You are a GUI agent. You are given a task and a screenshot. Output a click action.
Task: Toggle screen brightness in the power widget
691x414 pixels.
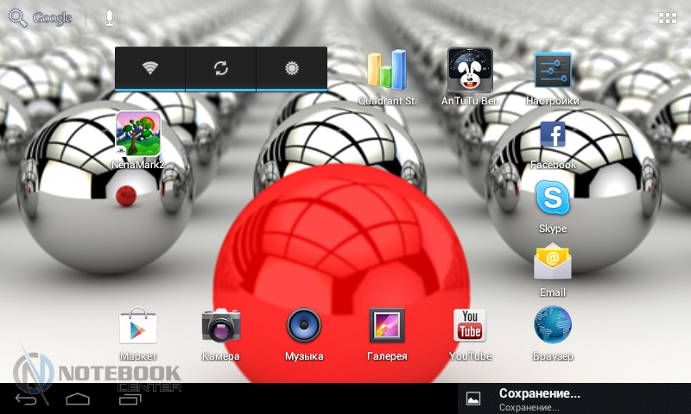coord(292,68)
